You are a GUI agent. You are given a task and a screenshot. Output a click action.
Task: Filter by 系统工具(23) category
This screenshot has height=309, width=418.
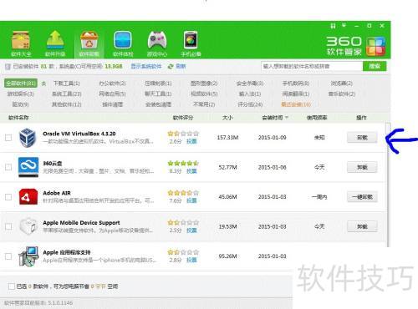(66, 94)
